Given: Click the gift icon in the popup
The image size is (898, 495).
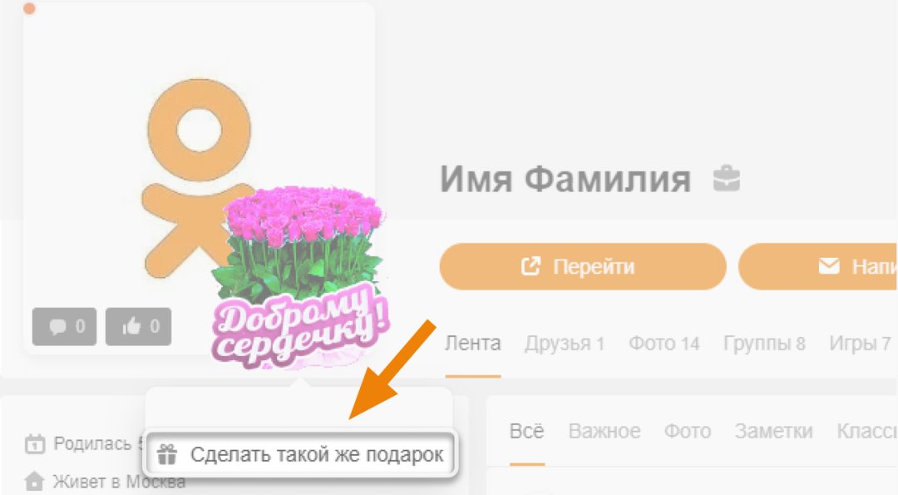Looking at the screenshot, I should pyautogui.click(x=166, y=454).
